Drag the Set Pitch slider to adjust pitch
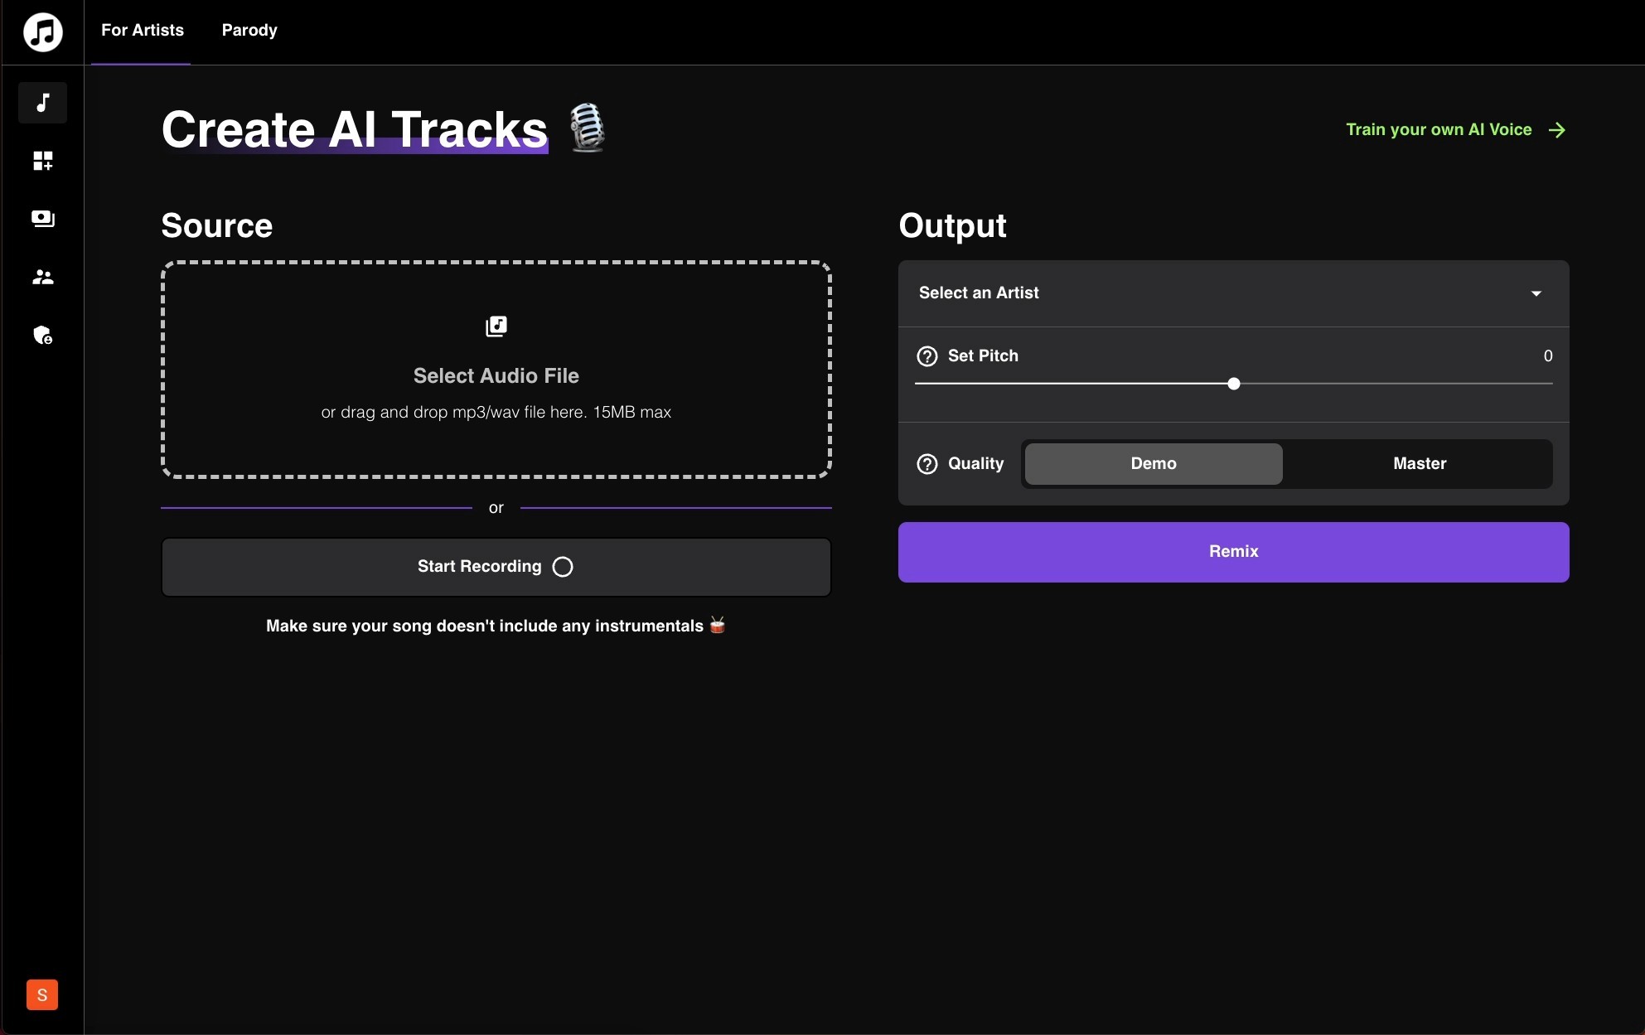Image resolution: width=1645 pixels, height=1035 pixels. tap(1234, 383)
